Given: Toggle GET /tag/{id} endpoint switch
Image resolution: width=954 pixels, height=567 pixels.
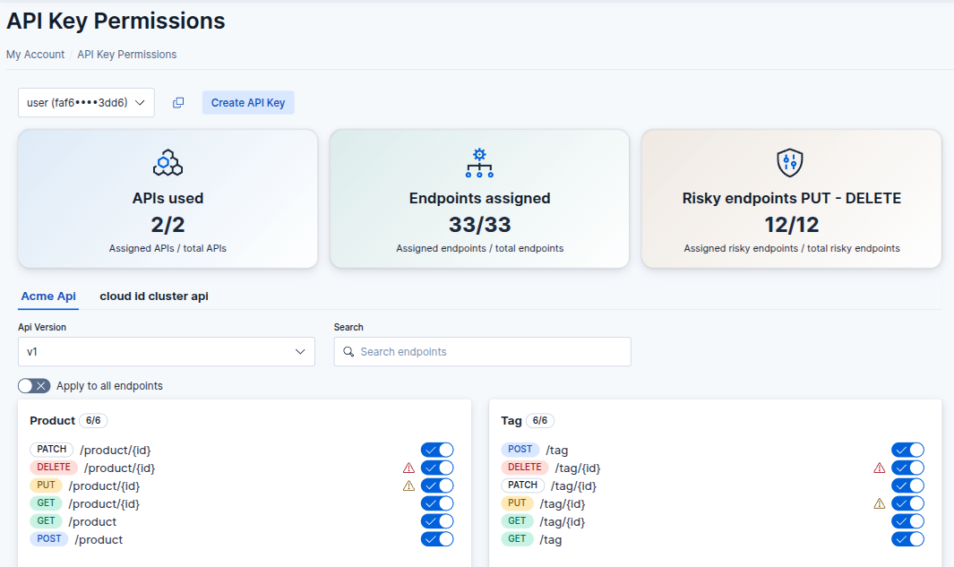Looking at the screenshot, I should pos(907,521).
